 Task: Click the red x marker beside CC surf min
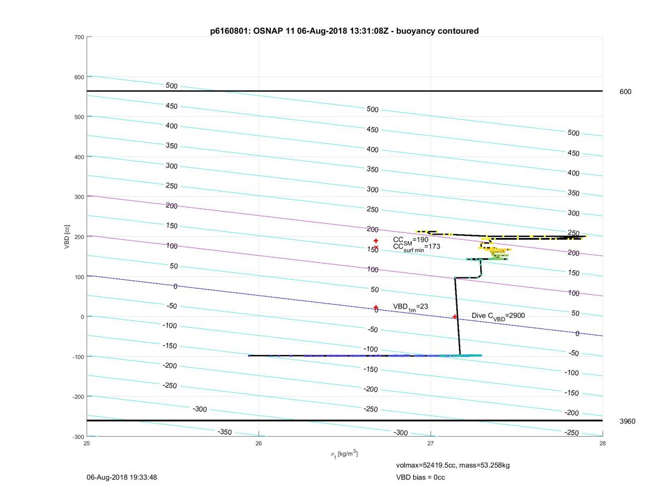(x=376, y=247)
